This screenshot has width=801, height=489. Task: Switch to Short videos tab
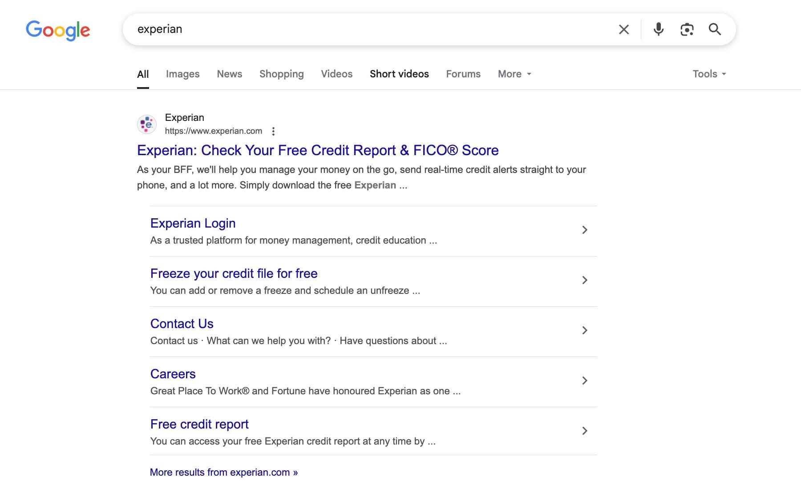[399, 74]
